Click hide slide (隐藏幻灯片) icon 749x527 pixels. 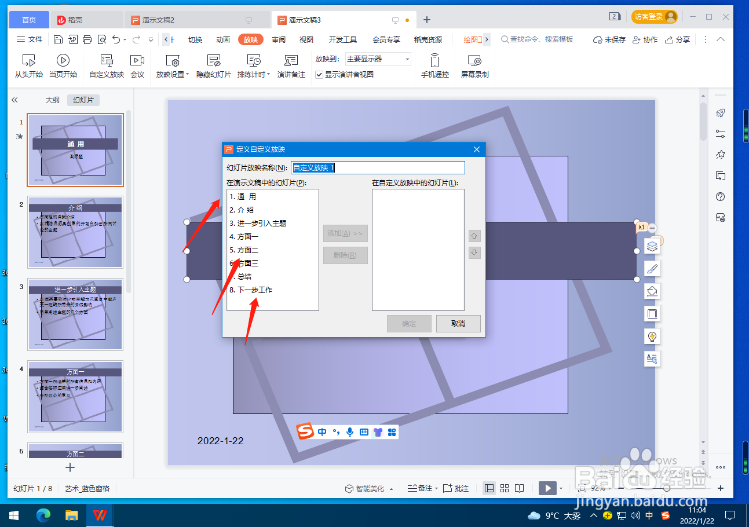point(213,60)
